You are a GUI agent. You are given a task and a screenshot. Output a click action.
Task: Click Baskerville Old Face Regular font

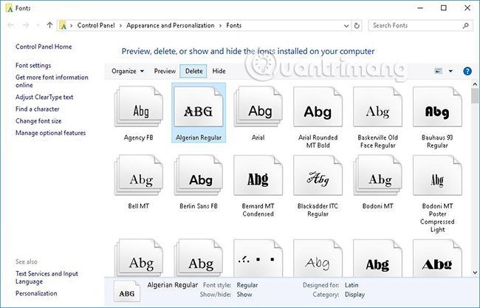[x=377, y=111]
